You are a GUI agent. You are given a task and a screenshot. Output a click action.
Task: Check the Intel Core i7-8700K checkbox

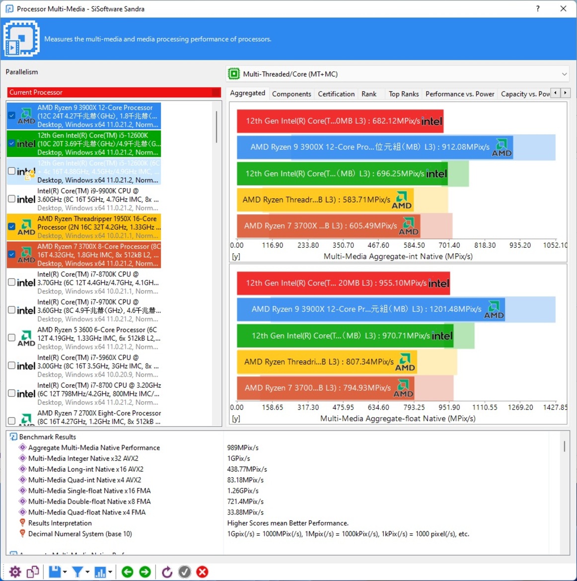(x=11, y=282)
